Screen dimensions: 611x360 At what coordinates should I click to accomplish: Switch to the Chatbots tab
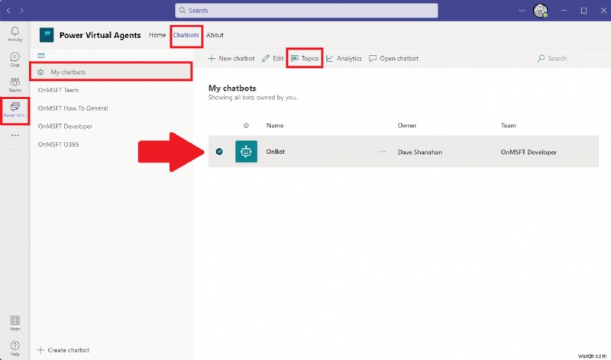(x=186, y=35)
